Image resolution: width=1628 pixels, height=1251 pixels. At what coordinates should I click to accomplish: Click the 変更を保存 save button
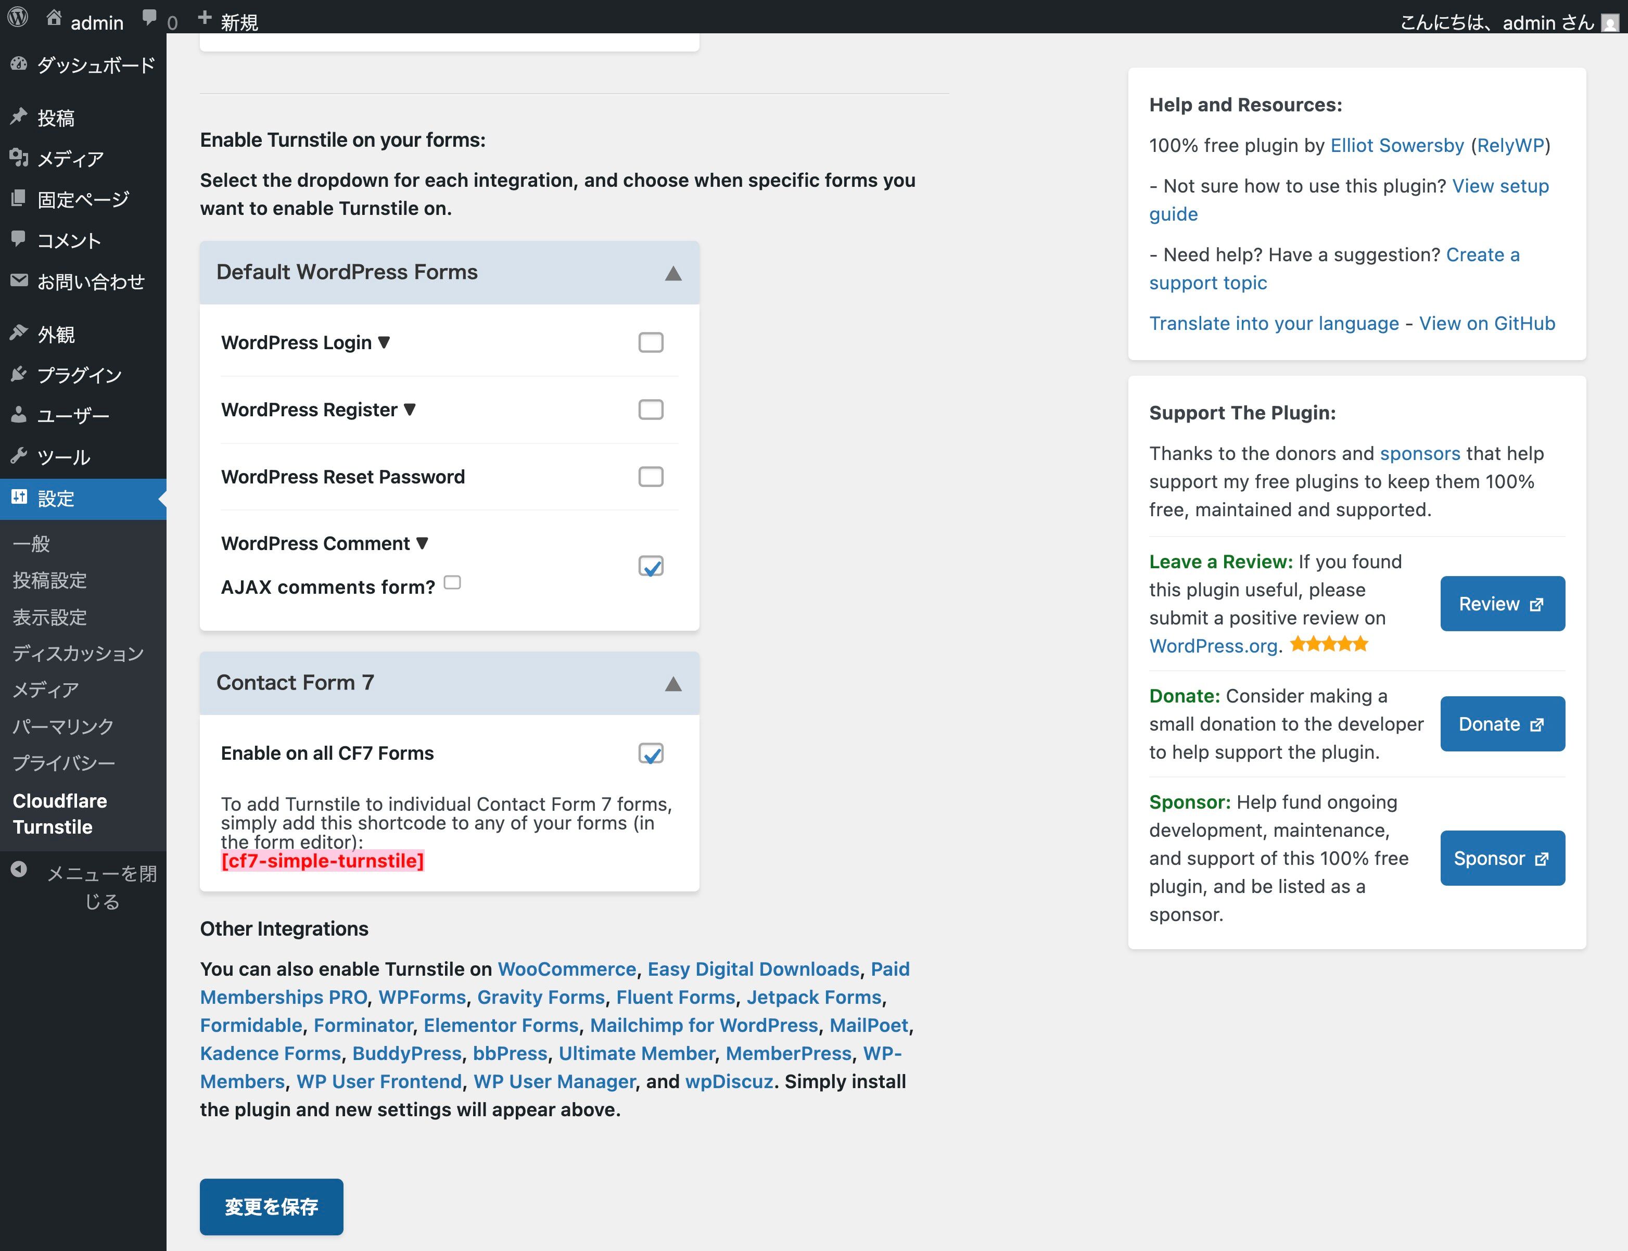[x=271, y=1206]
